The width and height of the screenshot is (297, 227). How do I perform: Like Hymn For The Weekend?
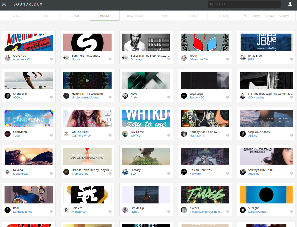pos(110,97)
